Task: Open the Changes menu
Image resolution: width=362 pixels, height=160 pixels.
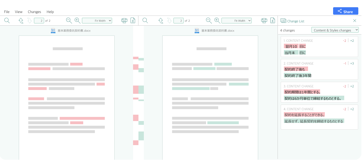Action: click(x=34, y=12)
